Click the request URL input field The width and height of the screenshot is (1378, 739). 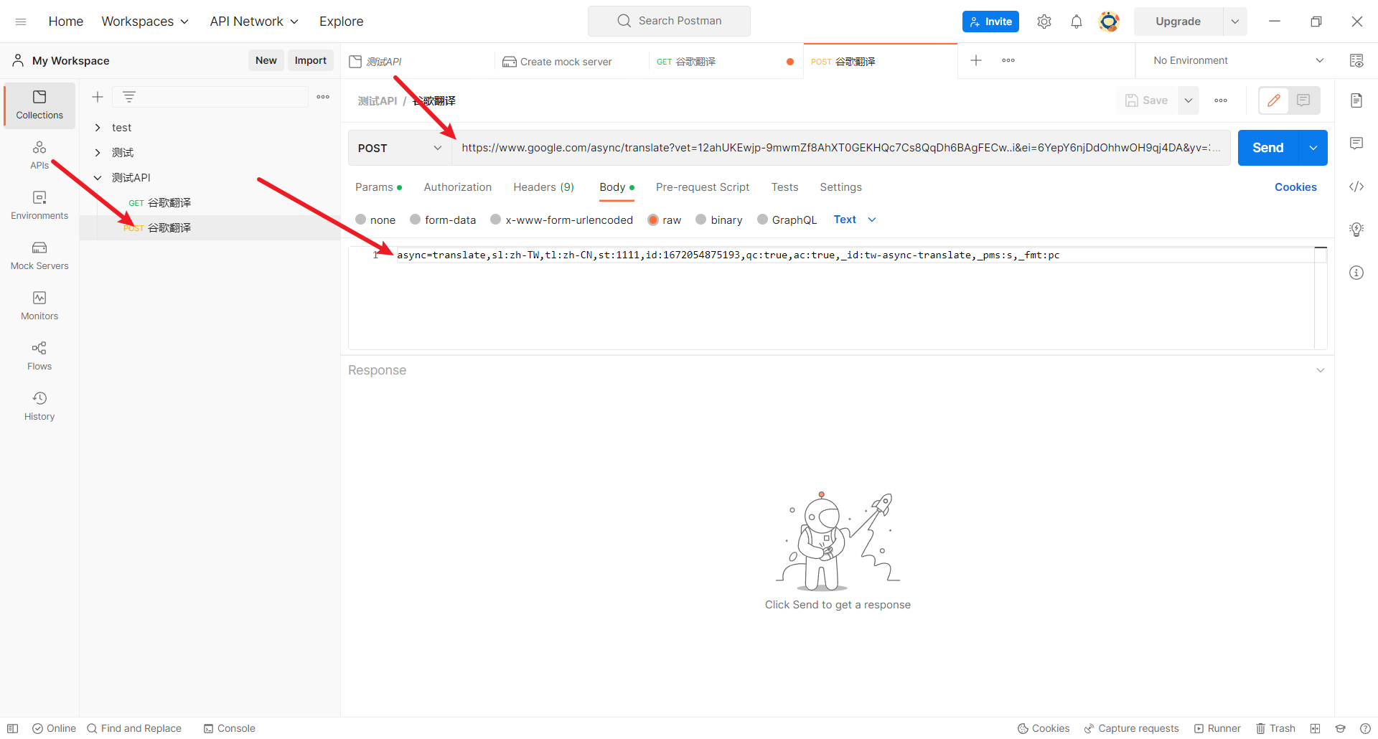click(840, 148)
